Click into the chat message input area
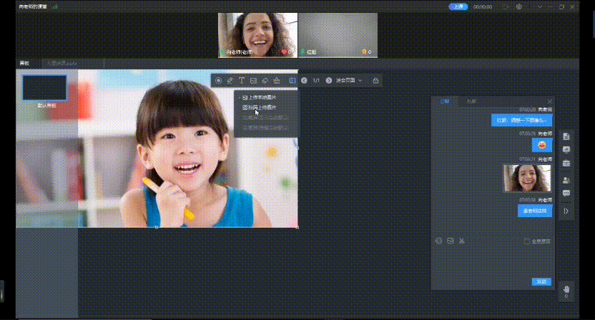 click(x=493, y=261)
